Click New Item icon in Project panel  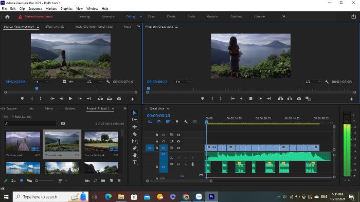click(111, 180)
